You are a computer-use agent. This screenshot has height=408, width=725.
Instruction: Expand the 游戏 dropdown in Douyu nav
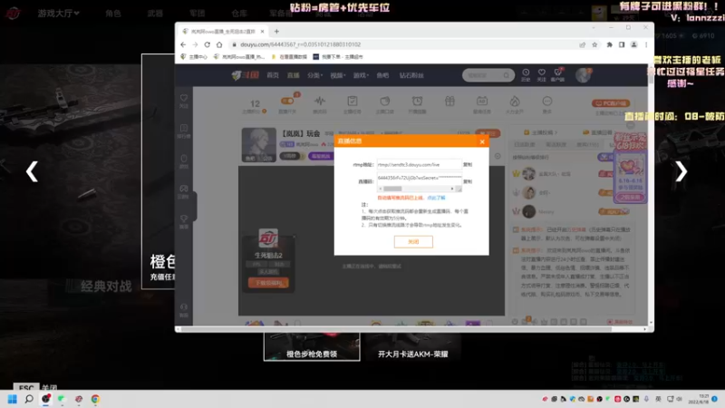coord(361,75)
